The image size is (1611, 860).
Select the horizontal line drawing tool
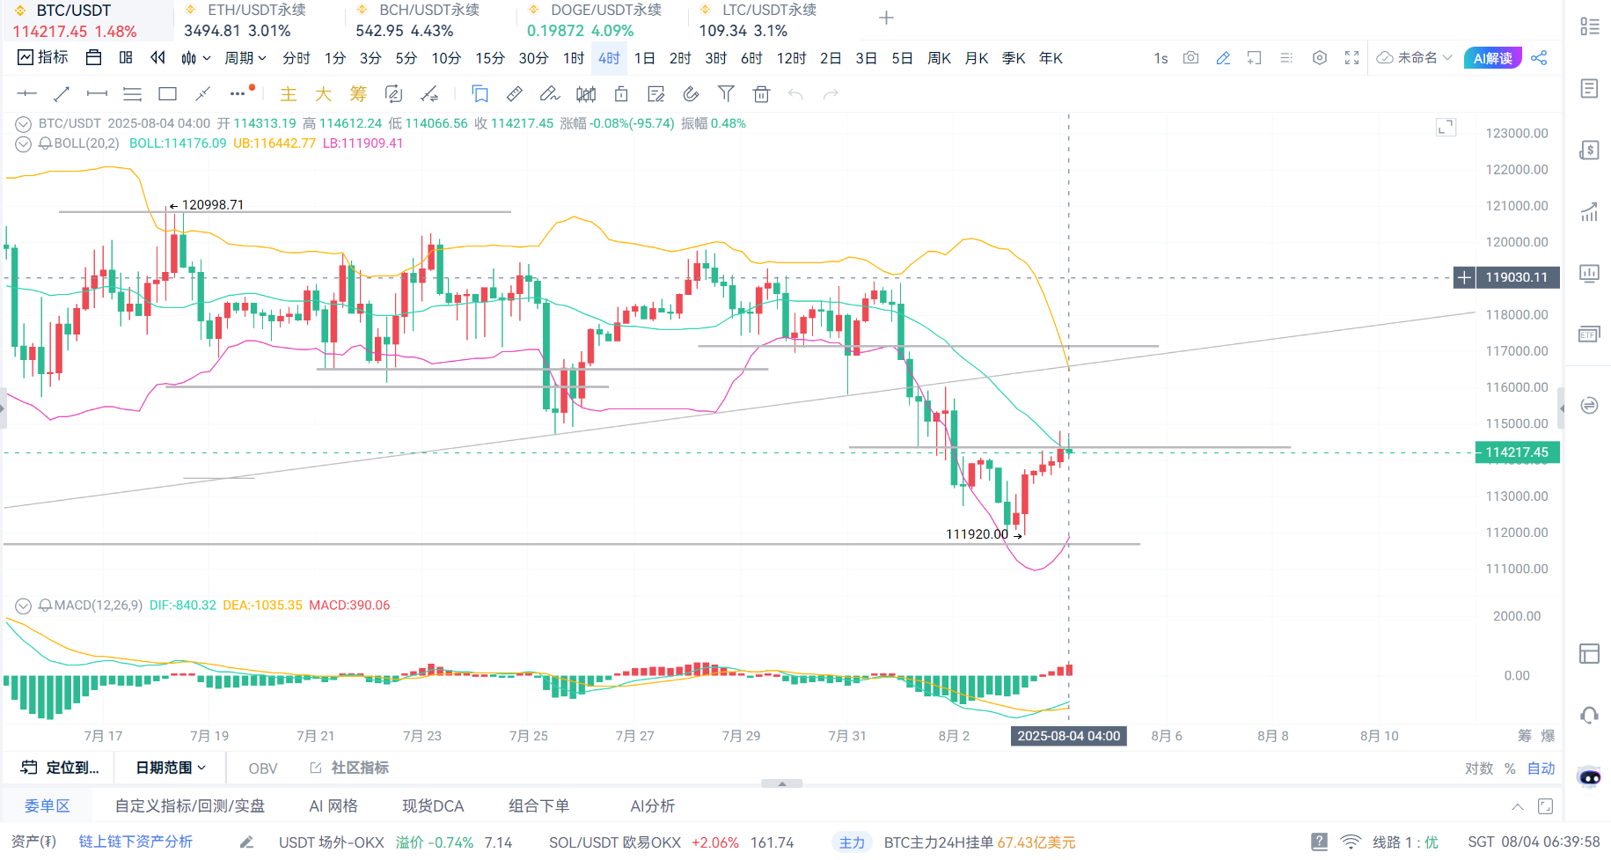[27, 93]
